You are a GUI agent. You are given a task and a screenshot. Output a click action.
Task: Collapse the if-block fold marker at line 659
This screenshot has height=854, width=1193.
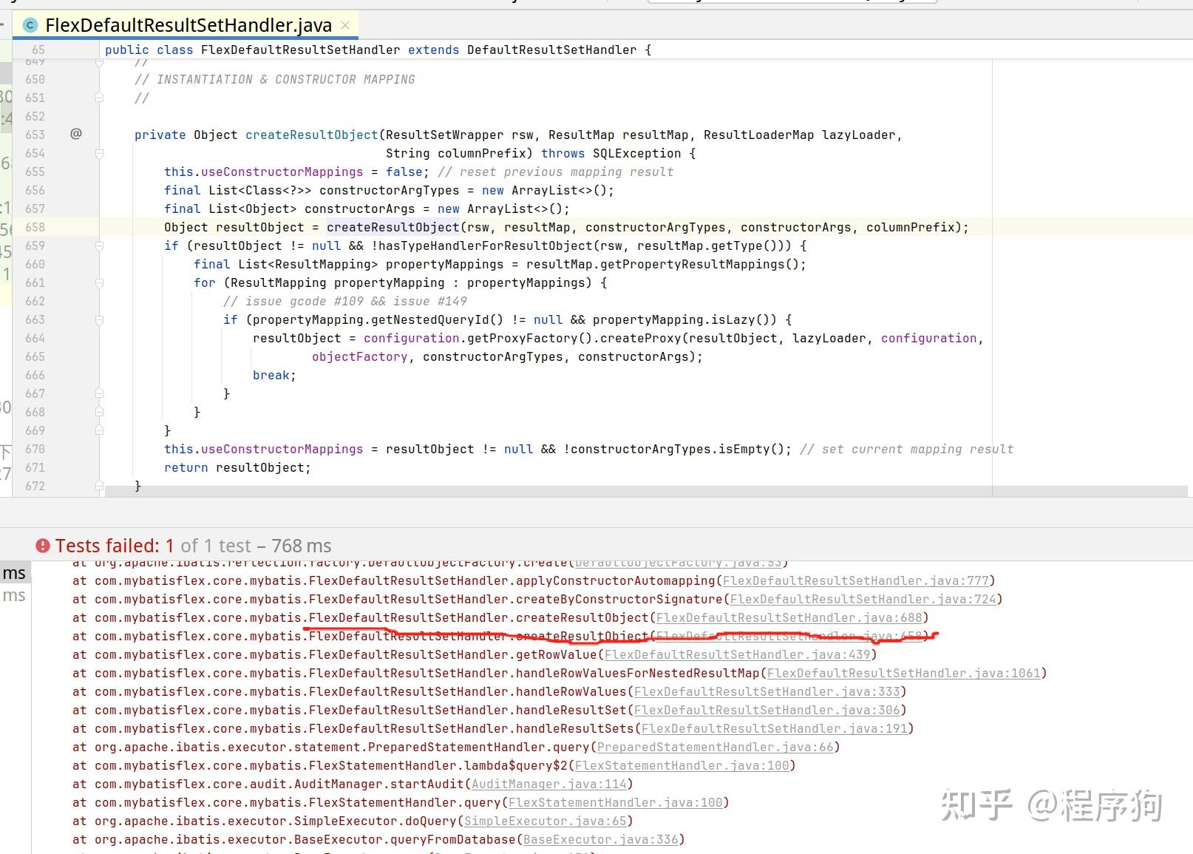tap(99, 245)
